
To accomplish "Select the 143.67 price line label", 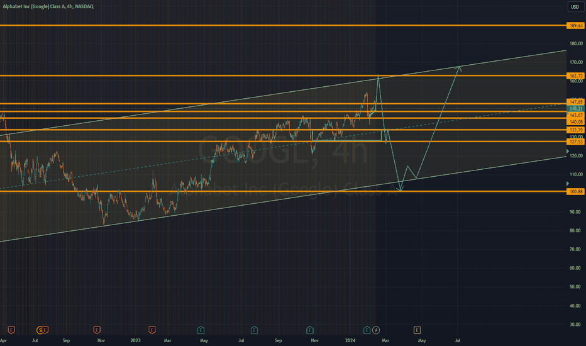I will click(x=575, y=115).
